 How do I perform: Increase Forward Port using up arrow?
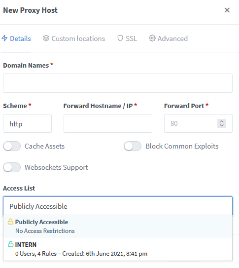222,121
